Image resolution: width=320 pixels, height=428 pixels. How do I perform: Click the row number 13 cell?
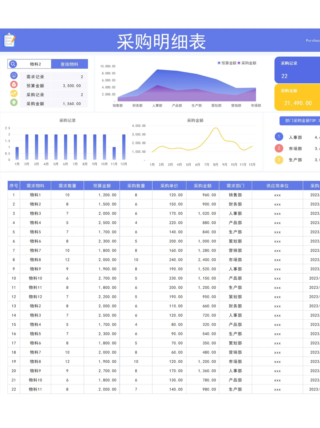point(14,306)
